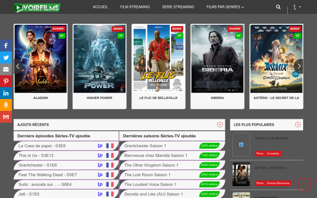The width and height of the screenshot is (317, 198).
Task: Go to previous carousel slide
Action: [18, 66]
